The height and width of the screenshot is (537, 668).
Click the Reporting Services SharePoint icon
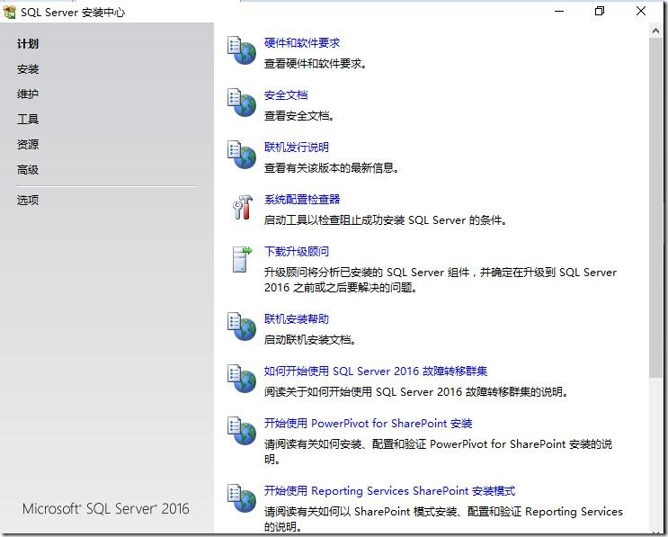click(242, 499)
